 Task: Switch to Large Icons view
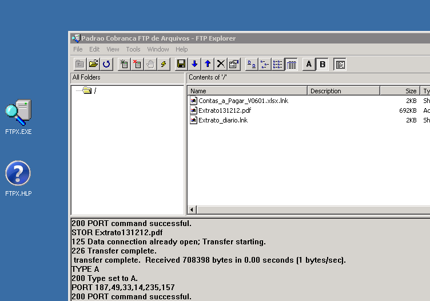pos(252,64)
